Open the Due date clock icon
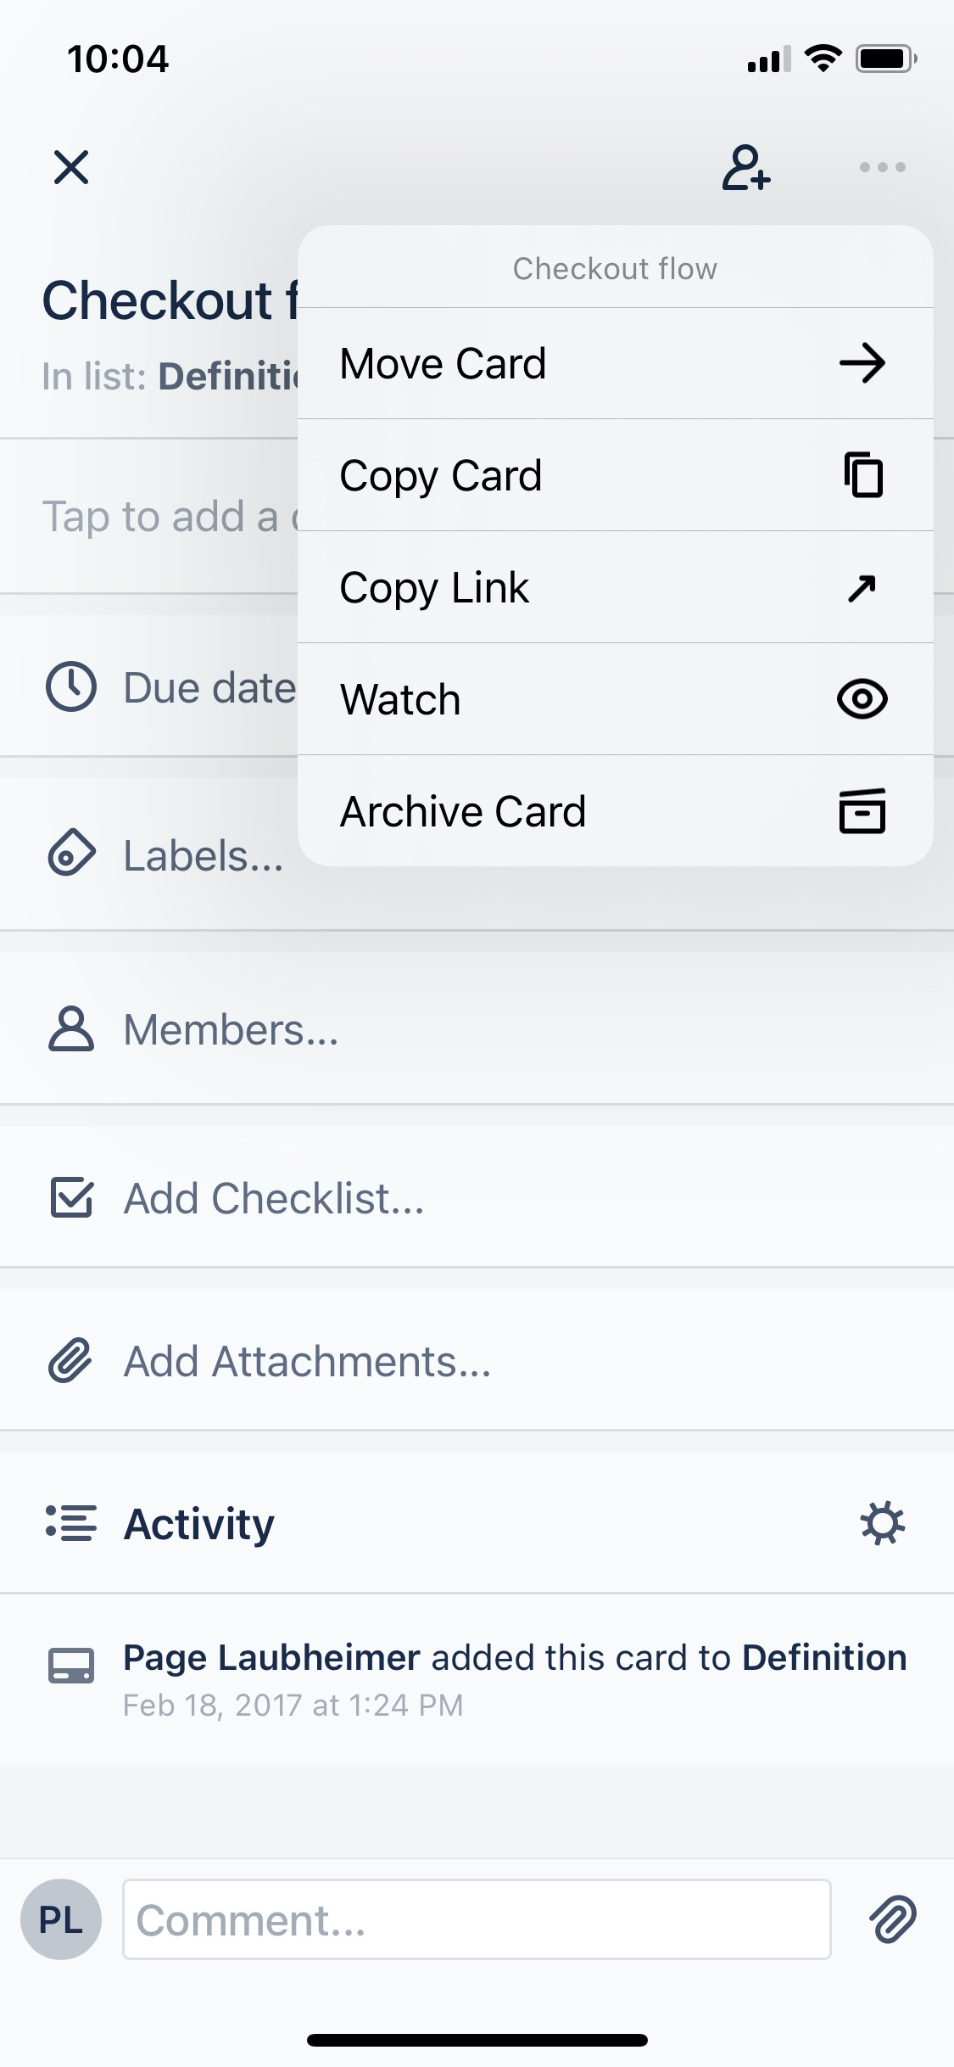Image resolution: width=954 pixels, height=2067 pixels. pyautogui.click(x=71, y=686)
